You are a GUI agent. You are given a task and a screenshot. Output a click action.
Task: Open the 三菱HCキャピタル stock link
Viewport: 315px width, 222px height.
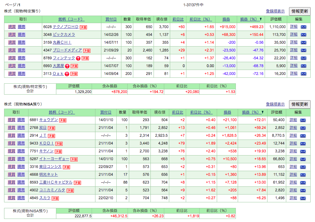56,182
